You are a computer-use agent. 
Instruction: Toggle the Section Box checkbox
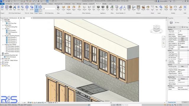[x=179, y=63]
